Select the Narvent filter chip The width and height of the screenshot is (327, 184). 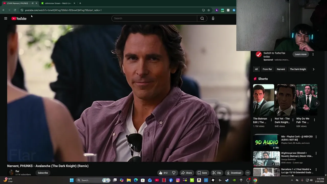(x=281, y=69)
